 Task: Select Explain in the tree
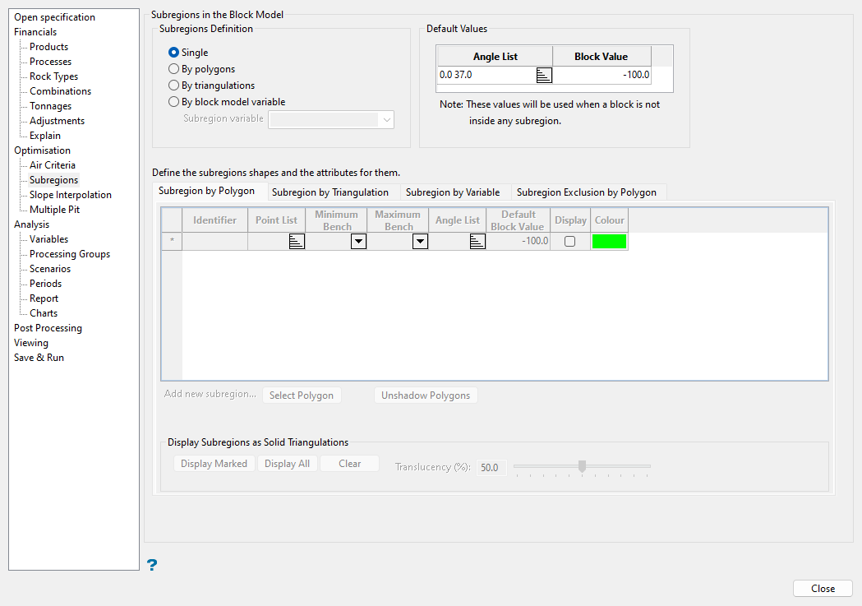(x=45, y=136)
